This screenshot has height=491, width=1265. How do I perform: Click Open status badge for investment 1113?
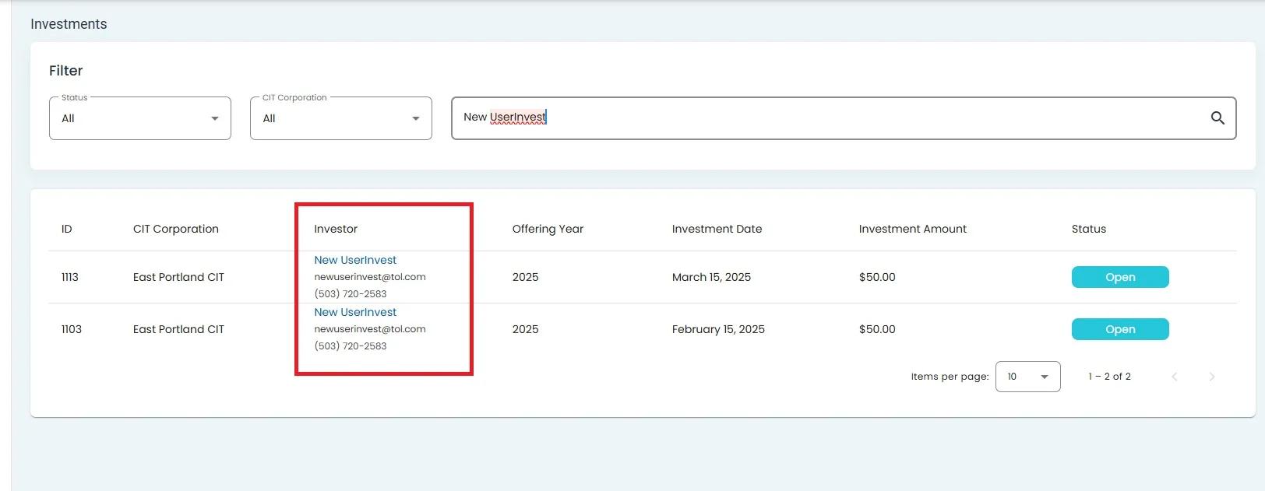[x=1119, y=277]
